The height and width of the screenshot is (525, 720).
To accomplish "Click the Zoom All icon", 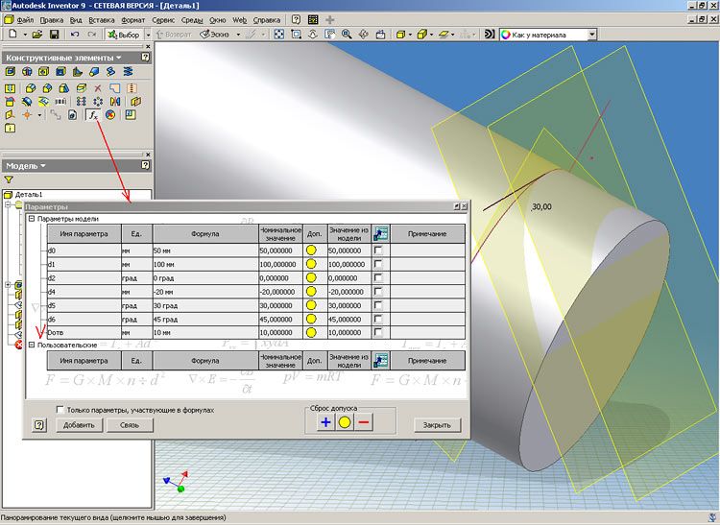I will (x=279, y=34).
